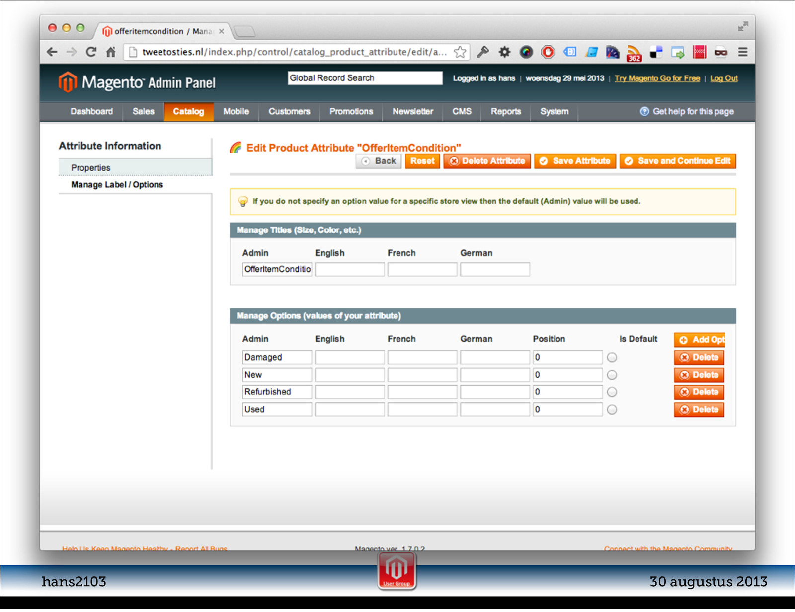Screen dimensions: 795x612
Task: Delete the Used option row
Action: point(699,410)
